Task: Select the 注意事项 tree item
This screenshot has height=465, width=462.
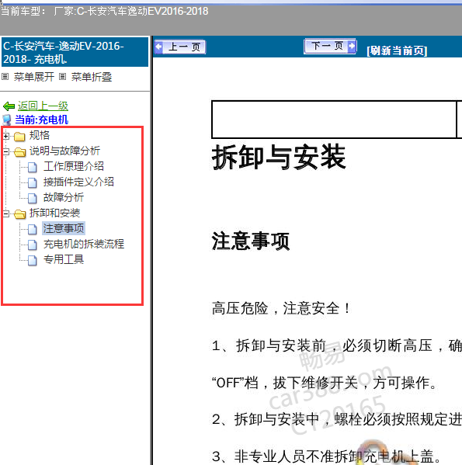Action: 64,228
